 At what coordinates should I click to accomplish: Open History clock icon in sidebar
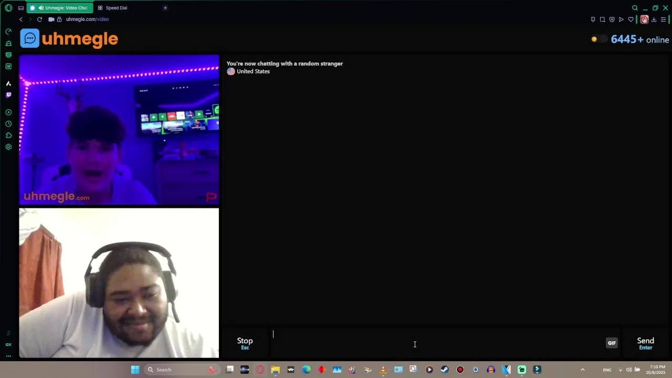[x=8, y=124]
